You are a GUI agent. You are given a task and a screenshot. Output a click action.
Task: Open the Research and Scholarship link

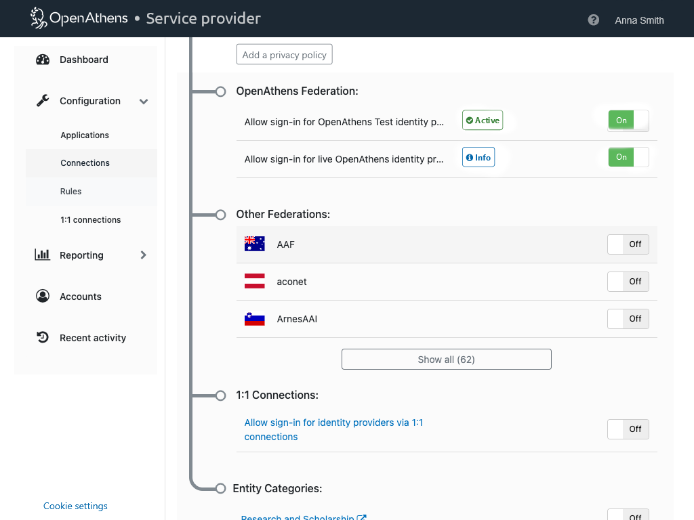tap(298, 517)
